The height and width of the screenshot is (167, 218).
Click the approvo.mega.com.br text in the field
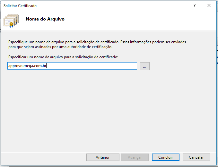[27, 66]
